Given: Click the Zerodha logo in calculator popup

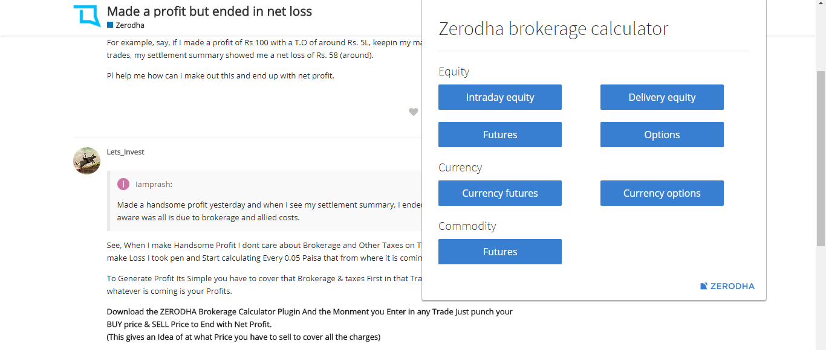Looking at the screenshot, I should [727, 286].
